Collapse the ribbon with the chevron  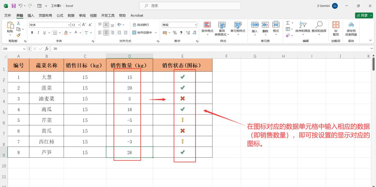coord(370,41)
